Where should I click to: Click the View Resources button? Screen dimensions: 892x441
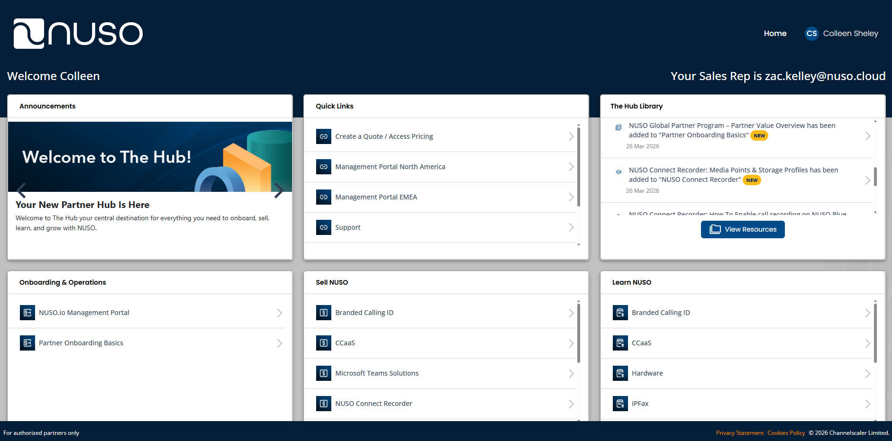coord(743,229)
